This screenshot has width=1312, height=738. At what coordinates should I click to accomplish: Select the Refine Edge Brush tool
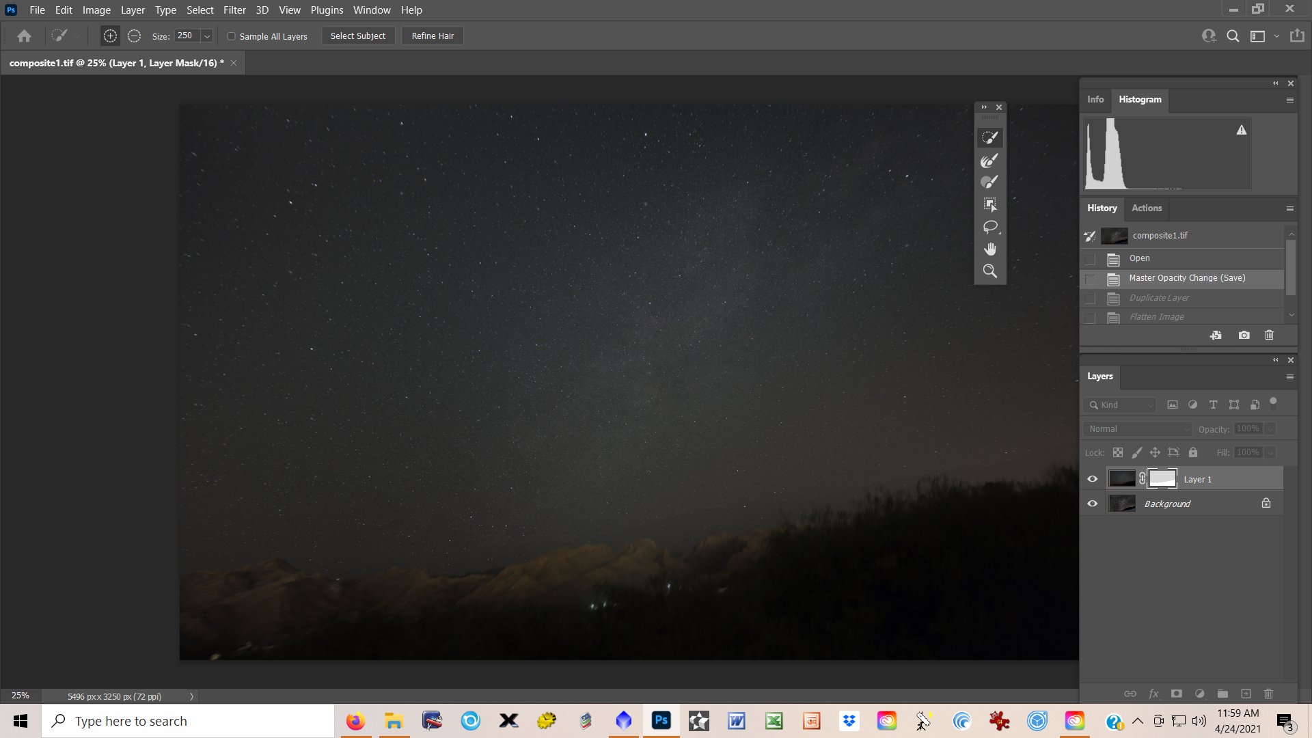990,160
